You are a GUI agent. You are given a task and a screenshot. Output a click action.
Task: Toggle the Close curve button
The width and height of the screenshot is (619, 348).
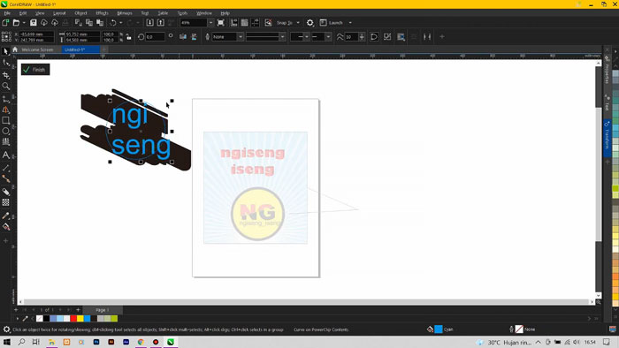374,36
